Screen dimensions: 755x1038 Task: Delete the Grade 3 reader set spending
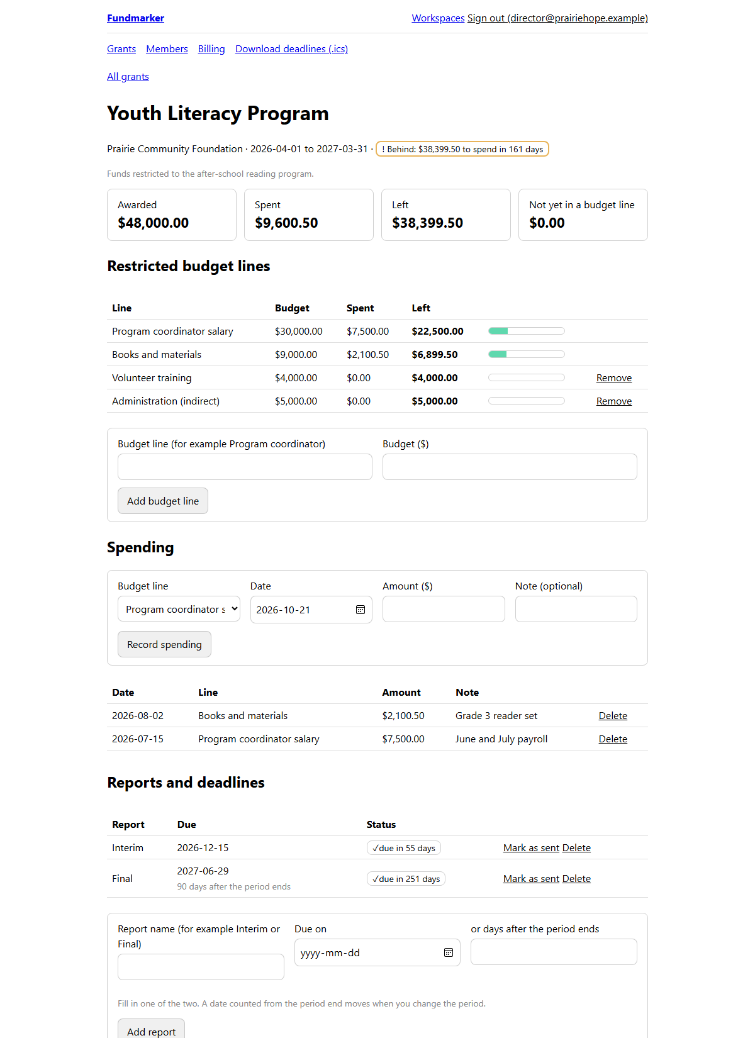[613, 716]
